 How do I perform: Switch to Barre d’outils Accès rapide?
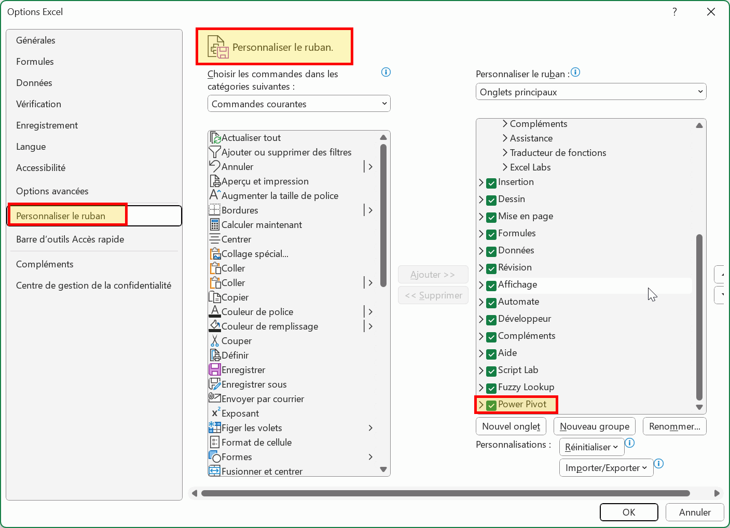[94, 239]
